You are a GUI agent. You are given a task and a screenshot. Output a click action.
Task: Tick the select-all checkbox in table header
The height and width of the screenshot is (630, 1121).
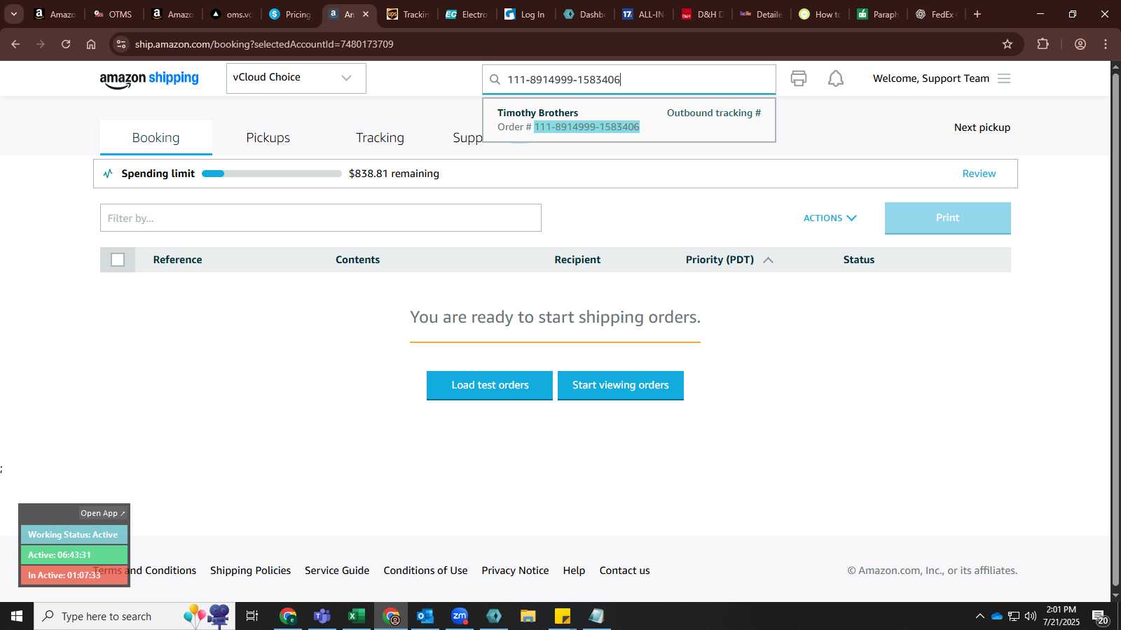coord(118,260)
